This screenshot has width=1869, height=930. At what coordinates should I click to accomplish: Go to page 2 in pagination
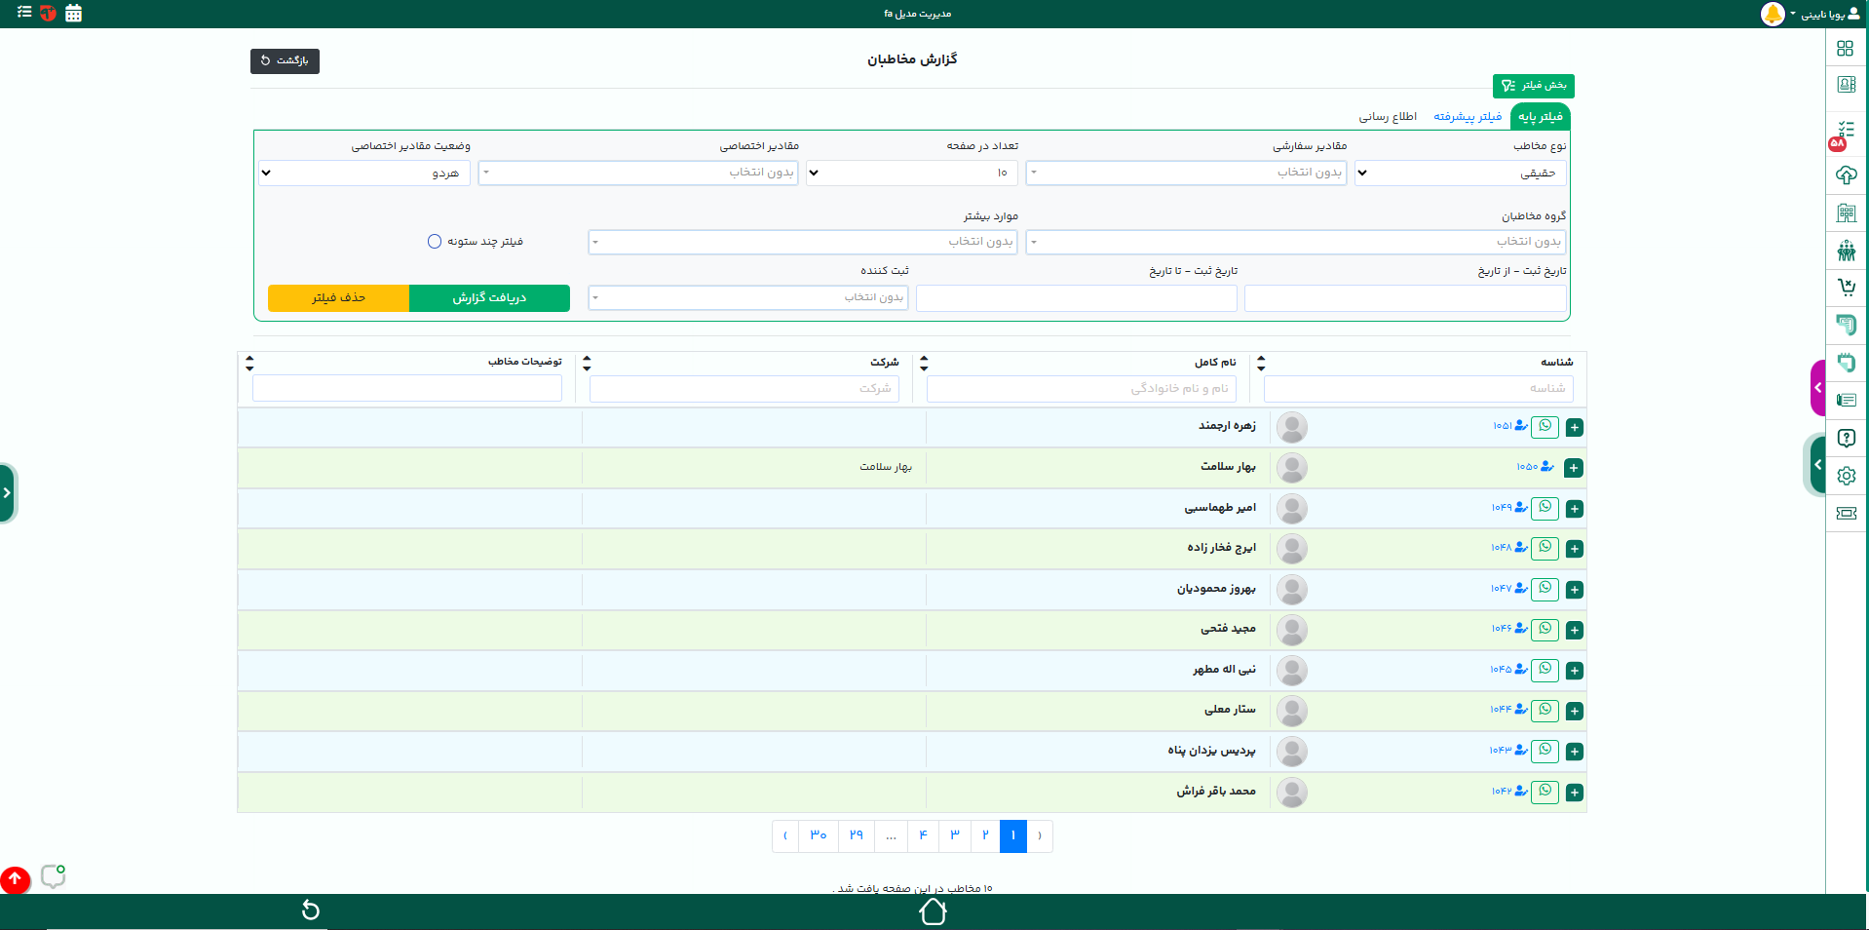[985, 835]
